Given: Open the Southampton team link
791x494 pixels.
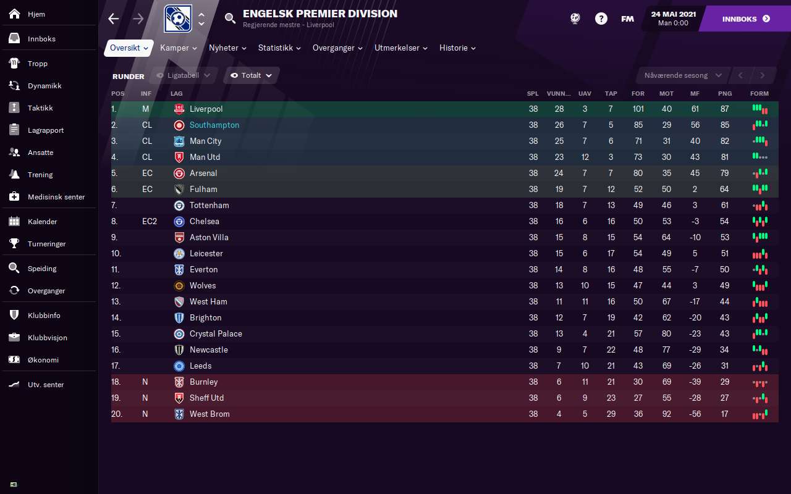Looking at the screenshot, I should click(214, 125).
